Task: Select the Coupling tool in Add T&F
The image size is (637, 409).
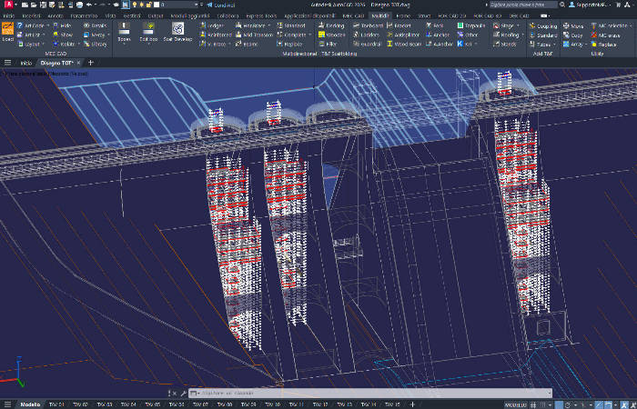Action: 543,26
